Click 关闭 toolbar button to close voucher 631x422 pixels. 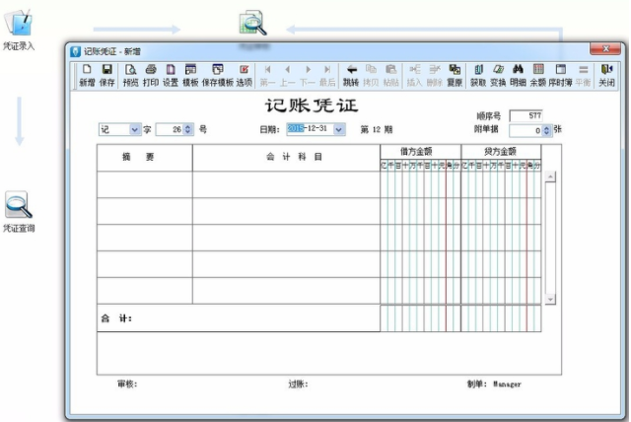pyautogui.click(x=606, y=76)
